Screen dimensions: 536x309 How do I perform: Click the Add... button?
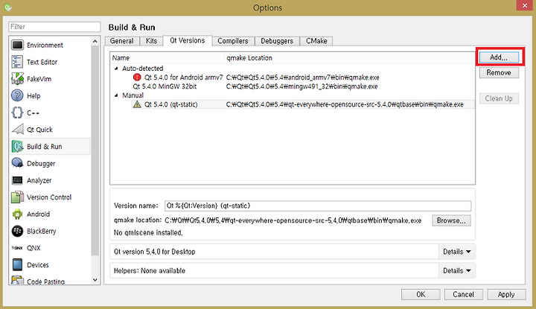499,57
